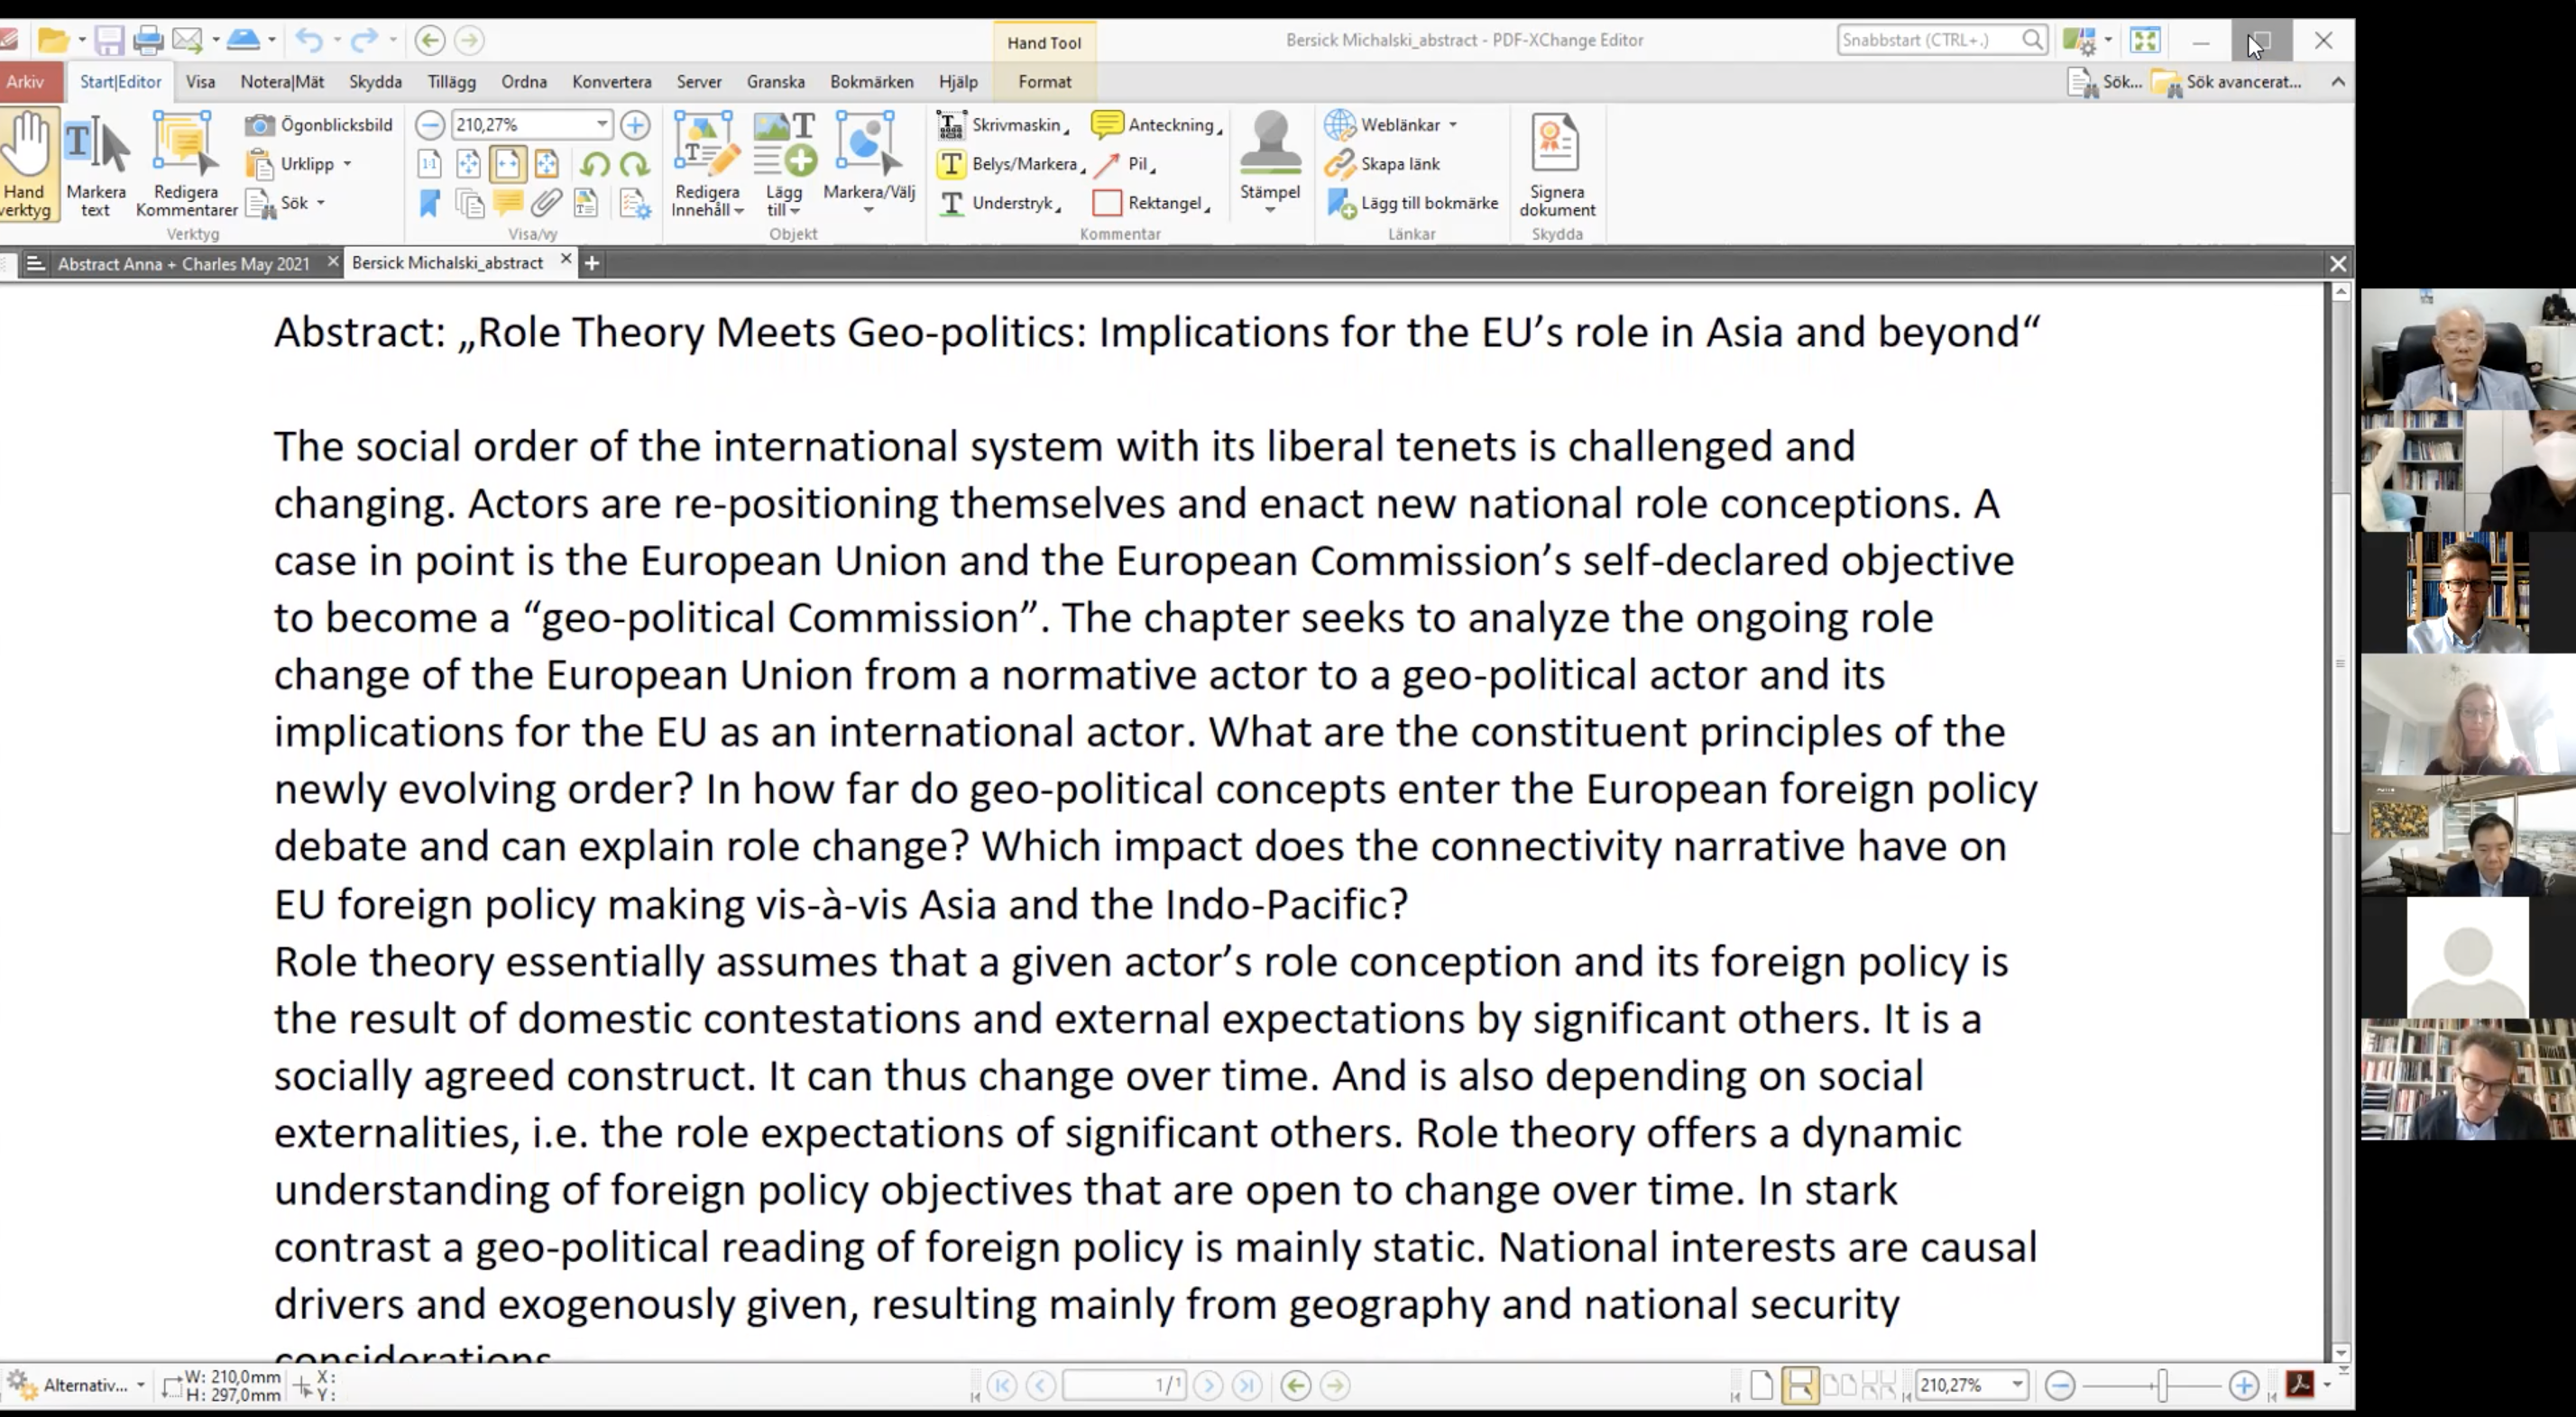
Task: Select the Skrivmaskin typewriter tool
Action: [1003, 125]
